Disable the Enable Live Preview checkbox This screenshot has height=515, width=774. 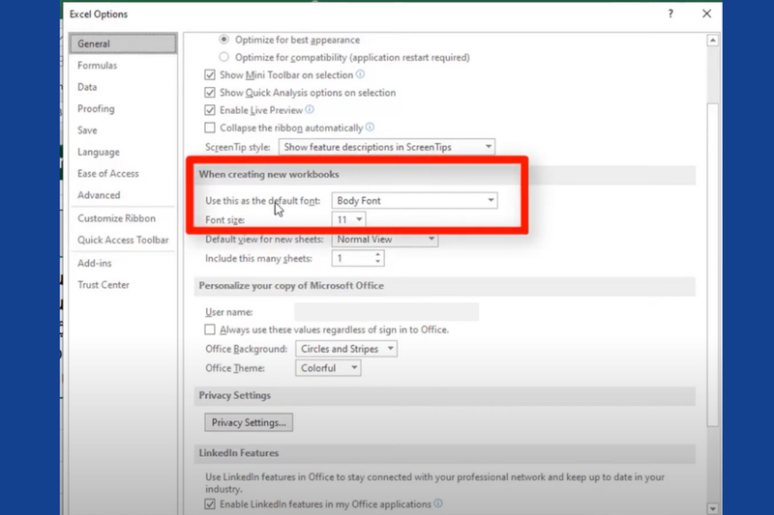tap(210, 110)
